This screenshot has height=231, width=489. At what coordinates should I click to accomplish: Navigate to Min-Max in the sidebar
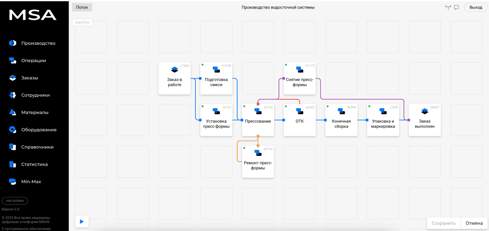click(31, 182)
